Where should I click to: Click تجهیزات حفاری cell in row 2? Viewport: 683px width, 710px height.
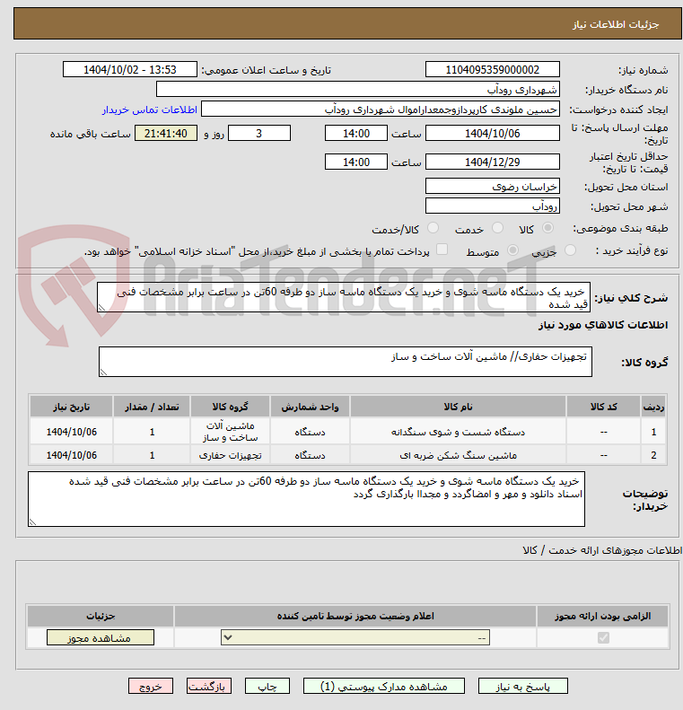231,454
